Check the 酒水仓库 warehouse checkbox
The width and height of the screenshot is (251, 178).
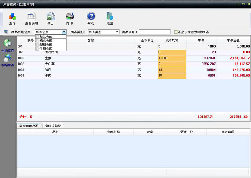37,41
